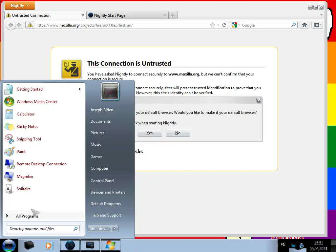336x252 pixels.
Task: Open Joseph Biden user folder
Action: (x=102, y=110)
